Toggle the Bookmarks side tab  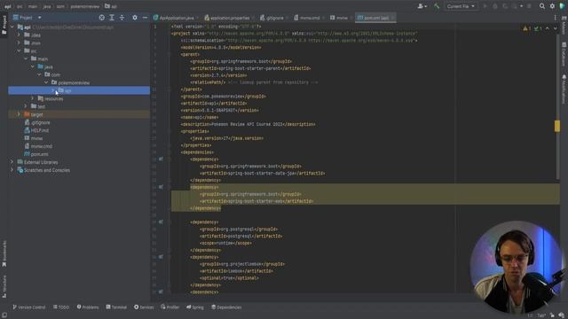pos(4,253)
